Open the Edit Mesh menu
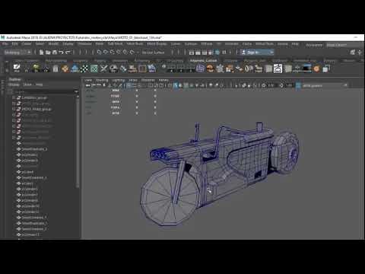This screenshot has height=274, width=365. click(115, 43)
